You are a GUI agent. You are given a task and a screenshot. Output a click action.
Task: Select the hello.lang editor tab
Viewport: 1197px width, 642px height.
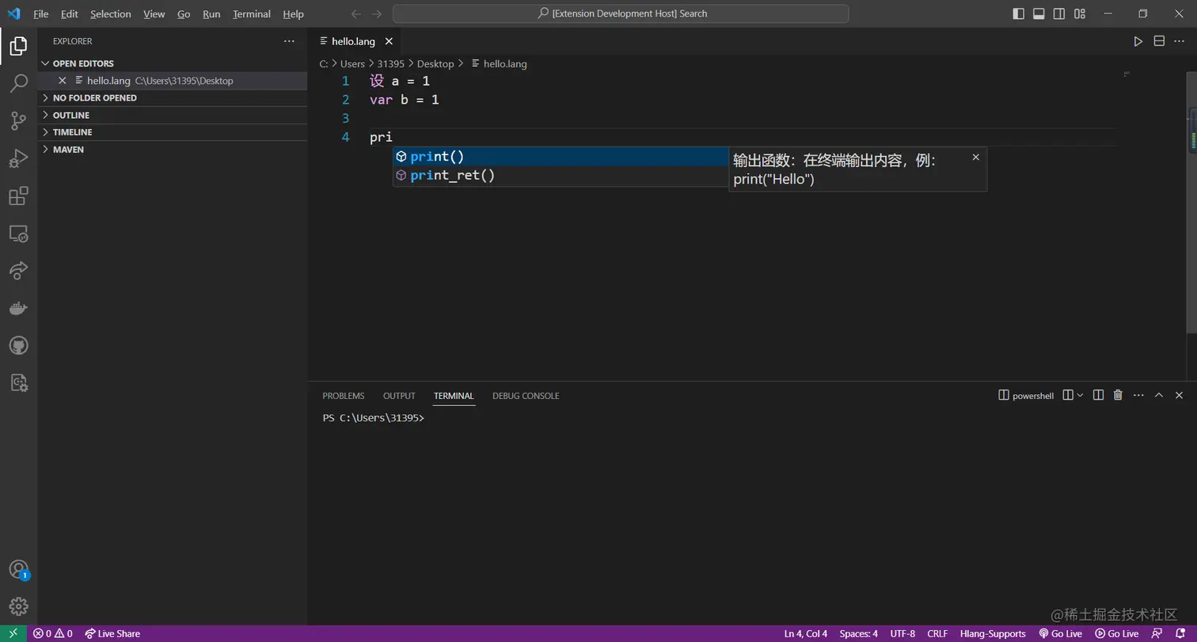353,41
